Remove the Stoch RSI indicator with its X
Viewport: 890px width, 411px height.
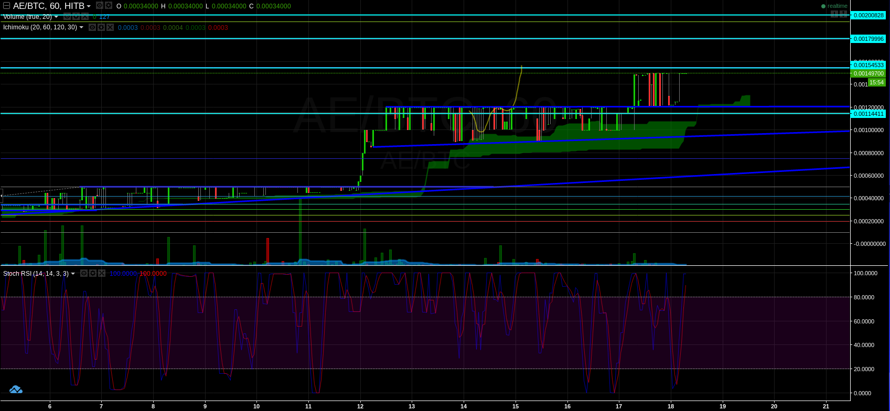tap(102, 273)
